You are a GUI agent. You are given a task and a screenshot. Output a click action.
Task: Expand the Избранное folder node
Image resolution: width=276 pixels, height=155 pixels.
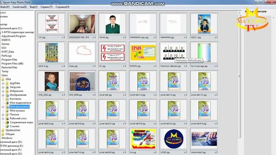[3, 91]
